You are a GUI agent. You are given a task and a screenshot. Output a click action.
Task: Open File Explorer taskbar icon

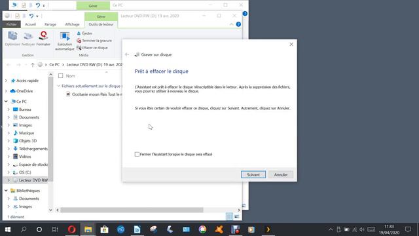point(88,229)
